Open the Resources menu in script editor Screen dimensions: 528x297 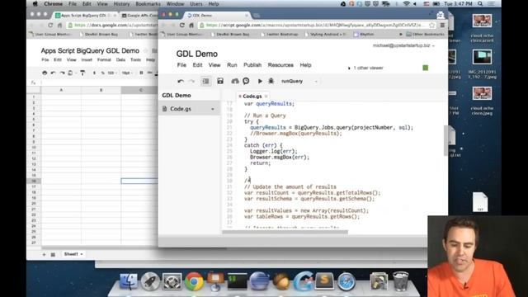280,65
